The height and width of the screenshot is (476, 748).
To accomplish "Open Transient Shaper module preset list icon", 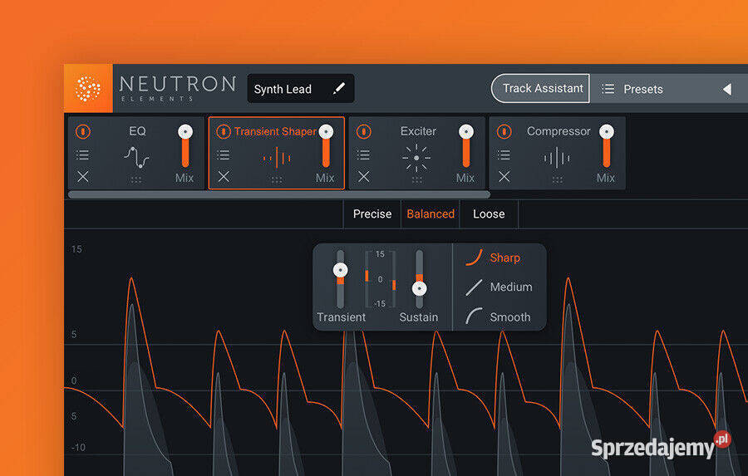I will (x=224, y=155).
